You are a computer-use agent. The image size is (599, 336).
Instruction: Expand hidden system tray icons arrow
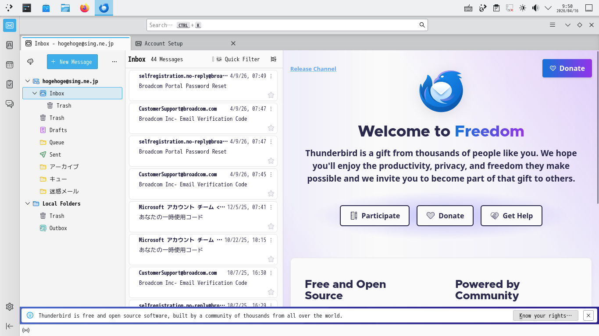pos(548,8)
